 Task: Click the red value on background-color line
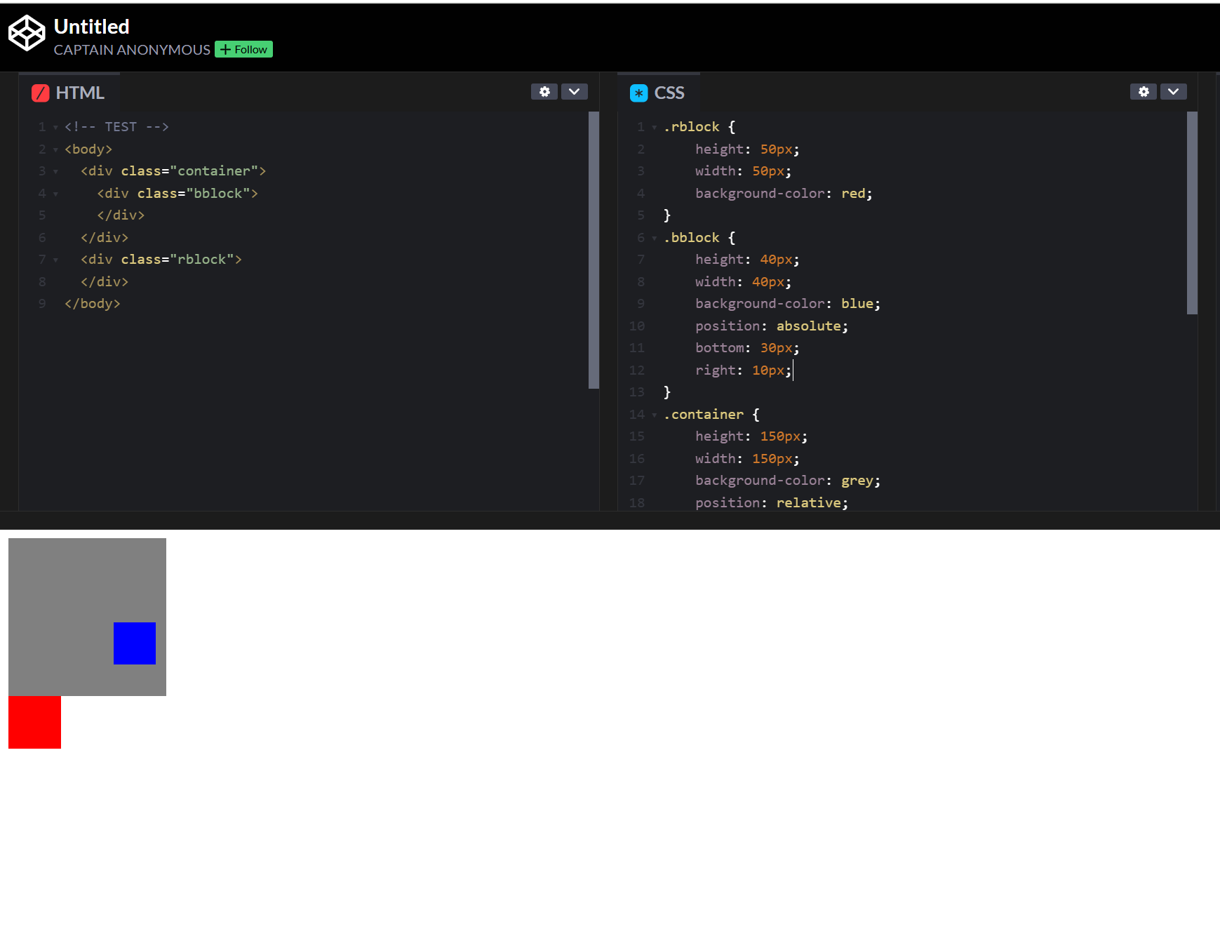click(x=853, y=193)
